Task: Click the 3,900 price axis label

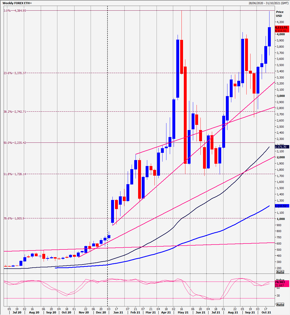Action: tap(280, 41)
